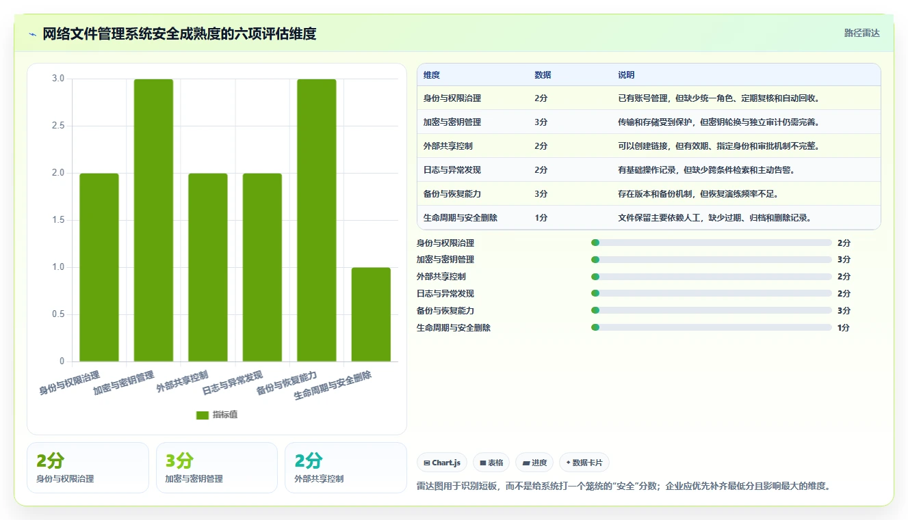Click the page title 网络文件管理系统安全成熟度
The height and width of the screenshot is (520, 908).
click(x=179, y=34)
